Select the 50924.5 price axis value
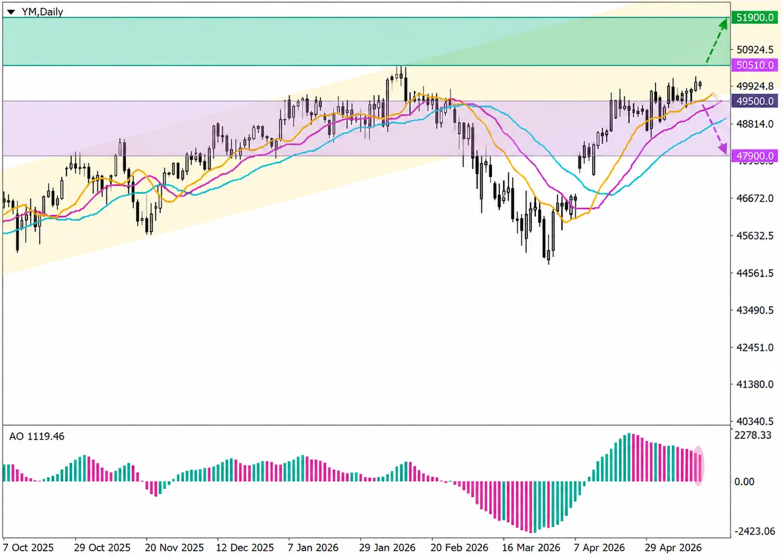Screen dimensions: 782x558 pos(755,50)
